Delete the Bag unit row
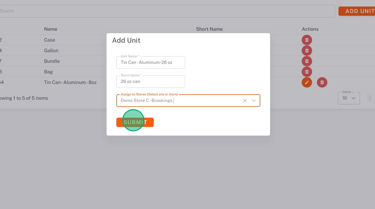 pyautogui.click(x=307, y=72)
